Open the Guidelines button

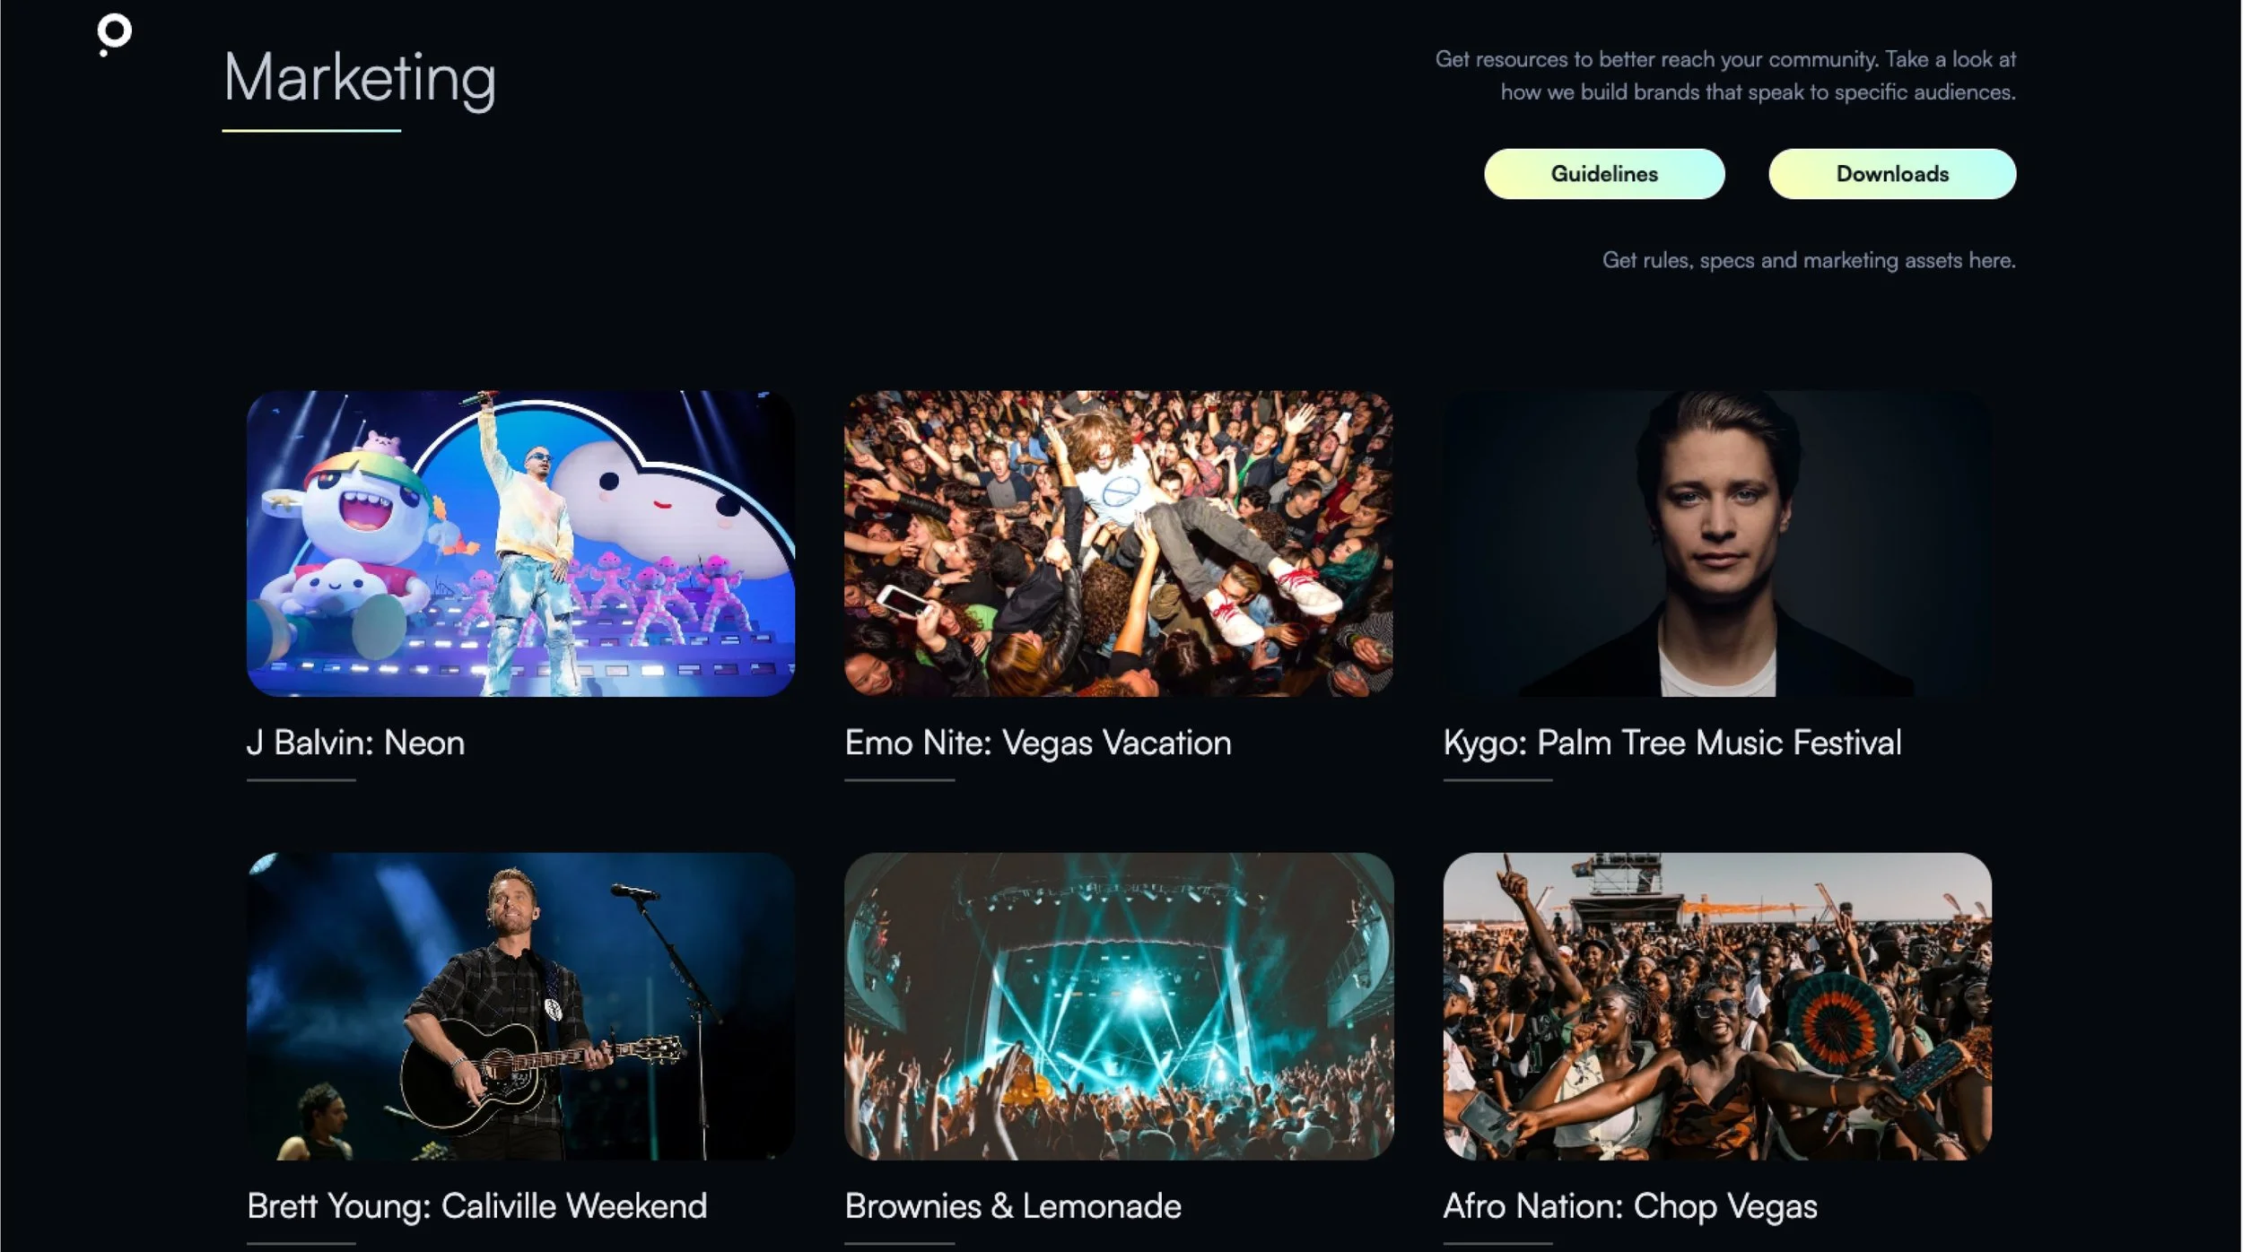(x=1604, y=174)
